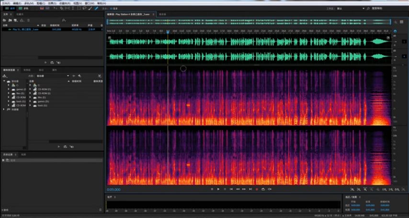Open the 文件(F) menu
The image size is (409, 218).
click(6, 3)
